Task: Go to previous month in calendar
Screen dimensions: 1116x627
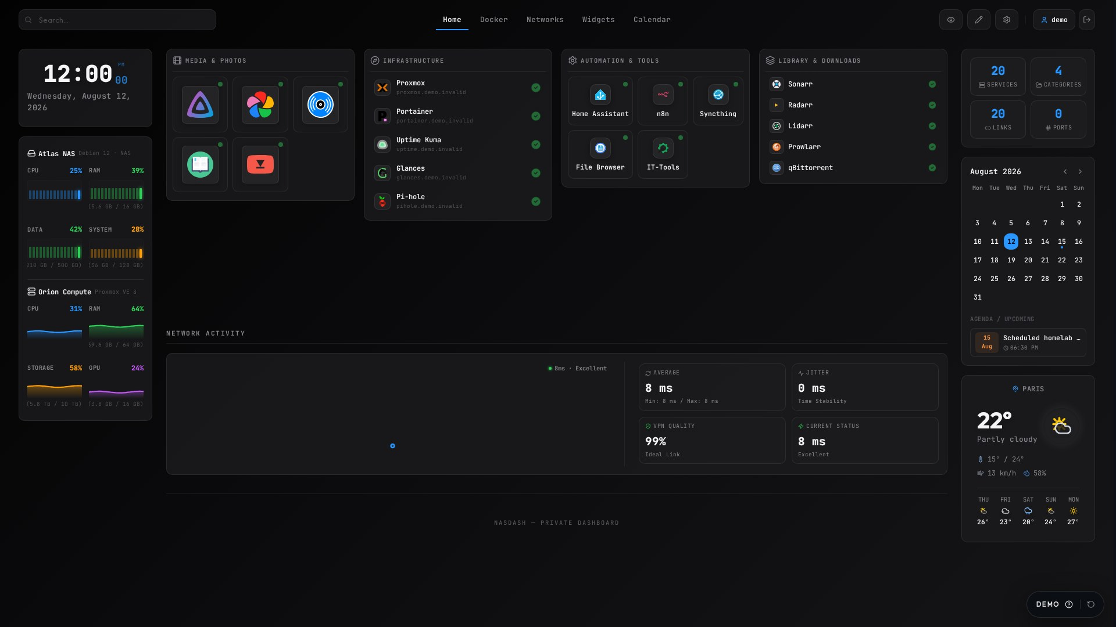Action: point(1065,172)
